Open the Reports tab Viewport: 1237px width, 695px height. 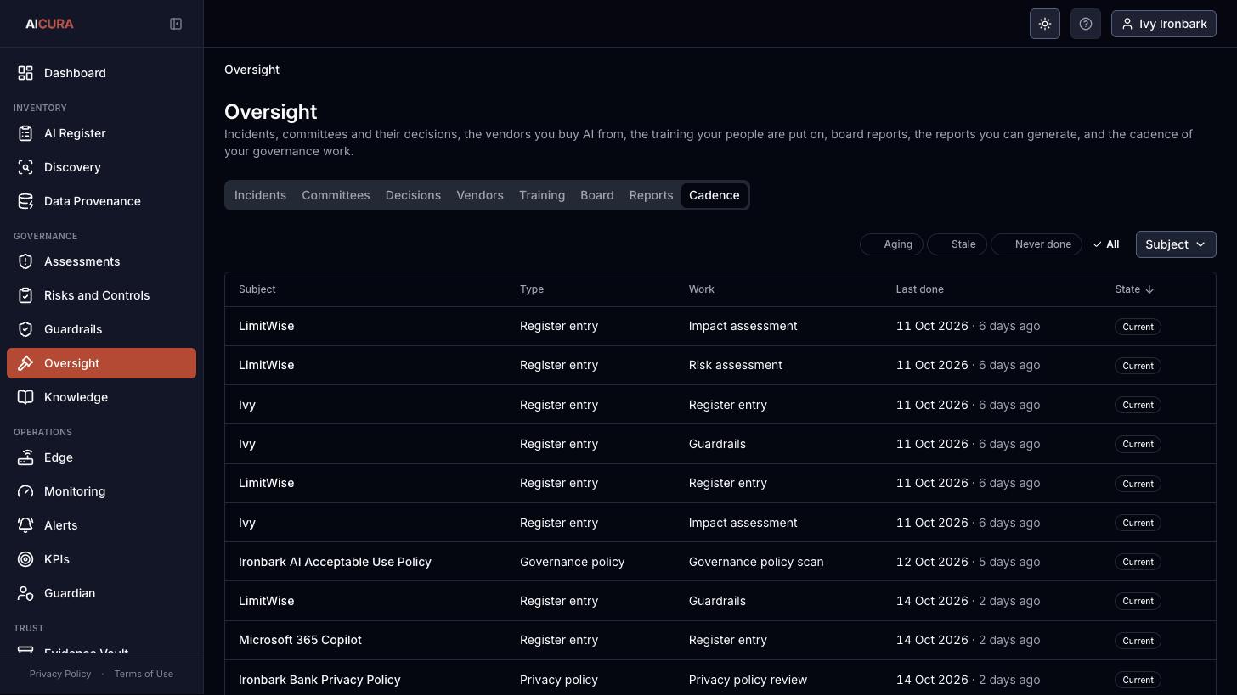click(651, 195)
